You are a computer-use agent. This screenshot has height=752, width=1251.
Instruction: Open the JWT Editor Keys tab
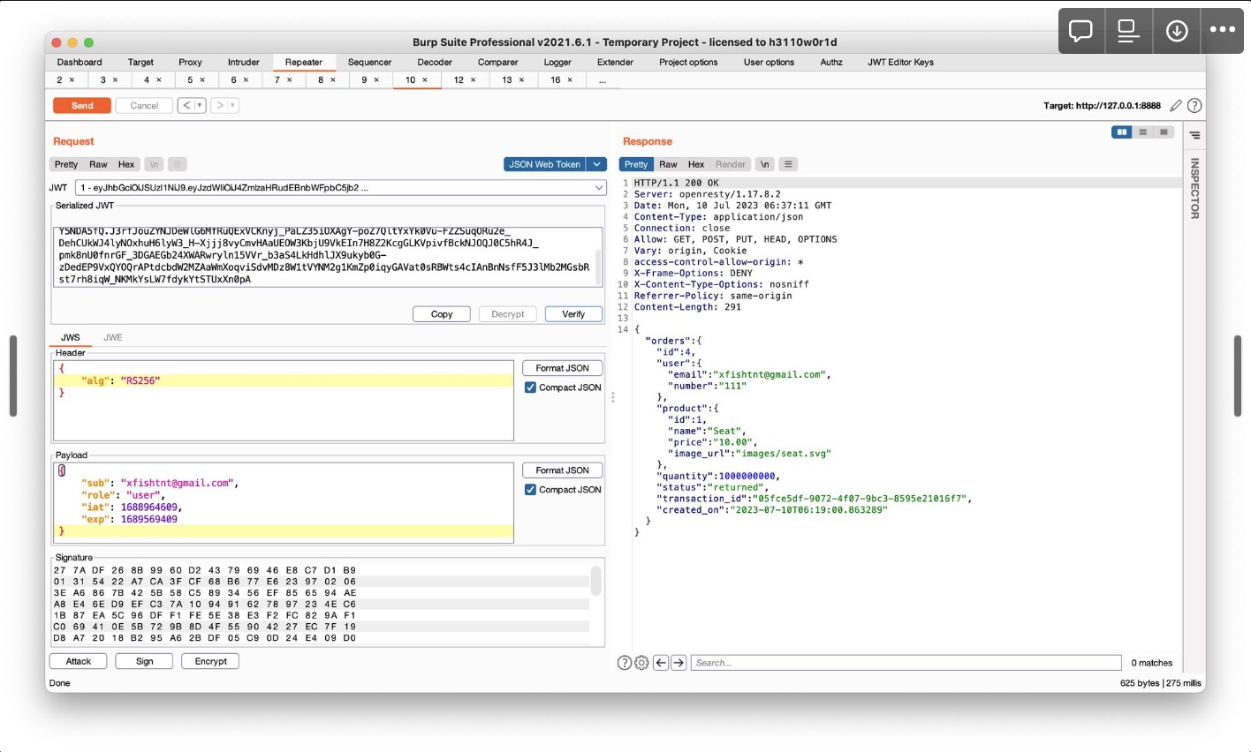pos(900,63)
